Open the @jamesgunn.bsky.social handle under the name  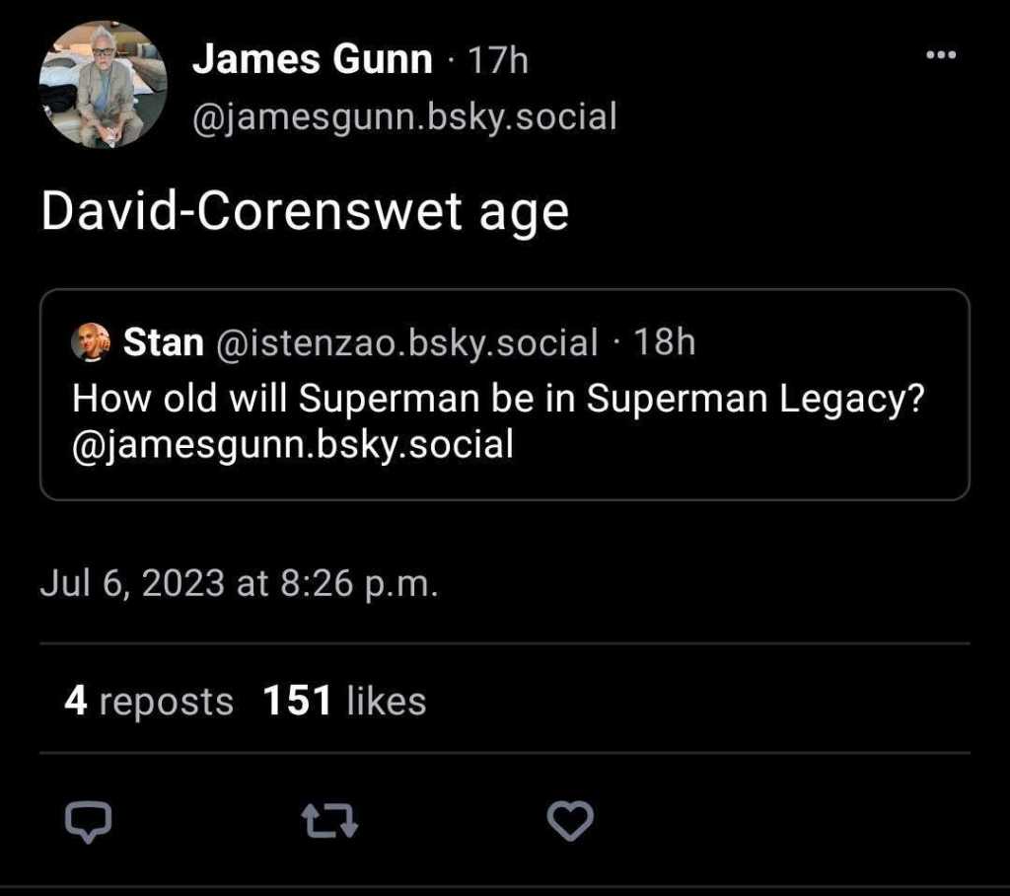click(x=404, y=117)
